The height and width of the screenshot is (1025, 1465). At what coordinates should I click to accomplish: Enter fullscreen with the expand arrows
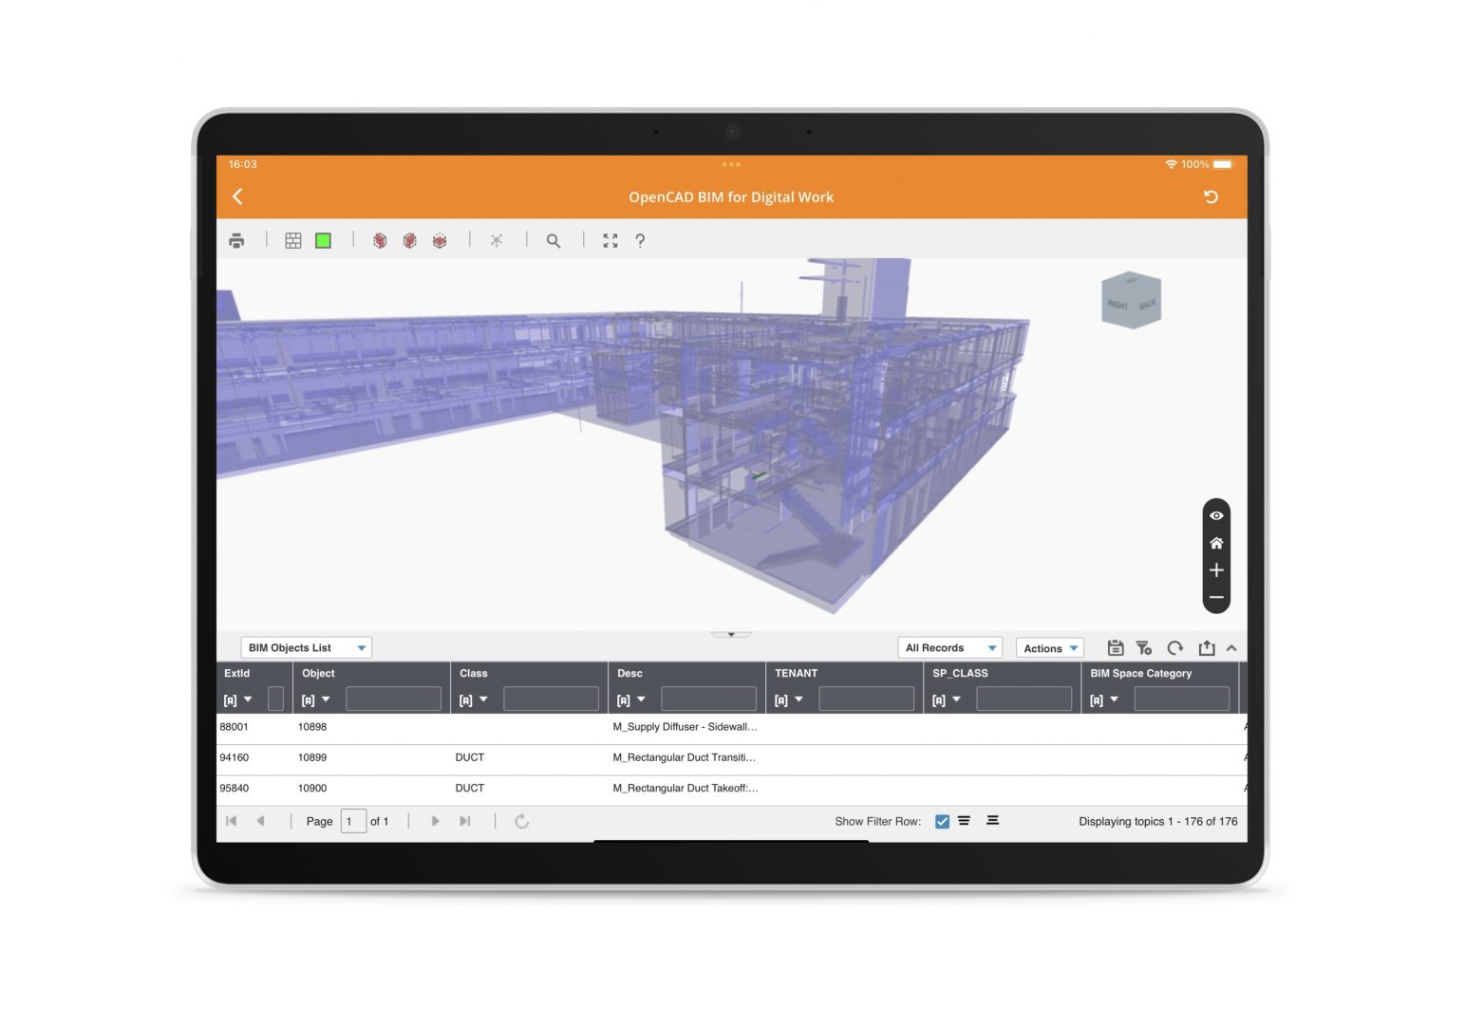(x=610, y=241)
